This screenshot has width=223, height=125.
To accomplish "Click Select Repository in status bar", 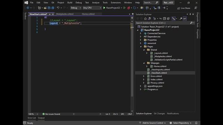I will (x=180, y=123).
